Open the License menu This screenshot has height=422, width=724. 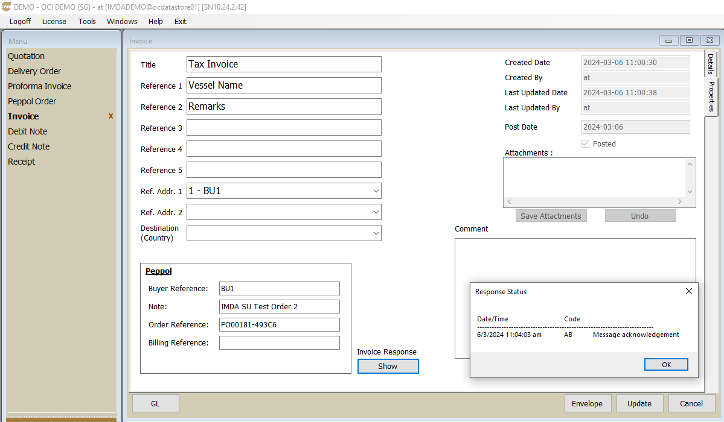tap(54, 21)
